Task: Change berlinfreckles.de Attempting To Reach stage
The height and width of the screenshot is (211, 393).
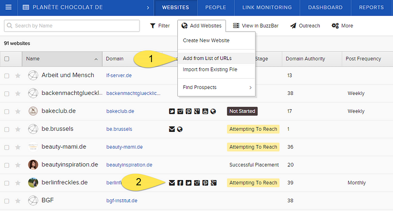Action: tap(253, 182)
